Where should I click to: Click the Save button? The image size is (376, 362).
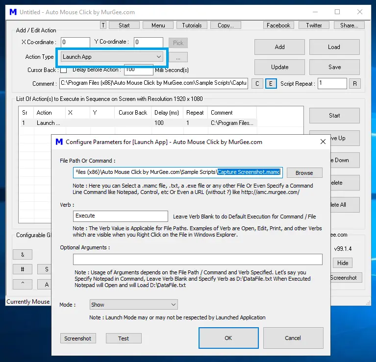click(334, 67)
